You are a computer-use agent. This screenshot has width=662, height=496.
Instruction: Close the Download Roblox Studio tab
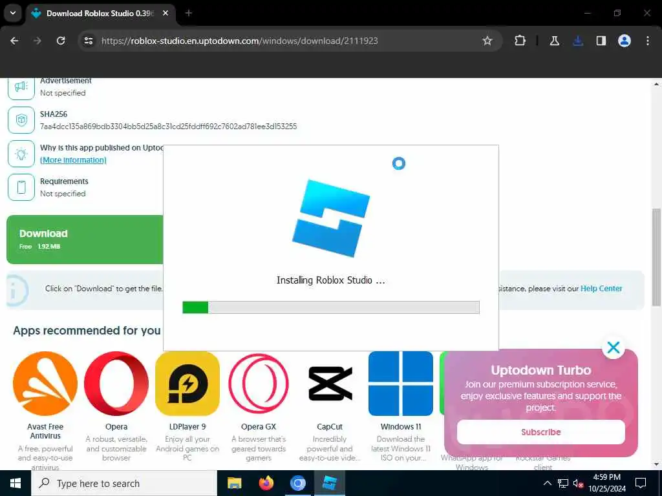coord(165,14)
